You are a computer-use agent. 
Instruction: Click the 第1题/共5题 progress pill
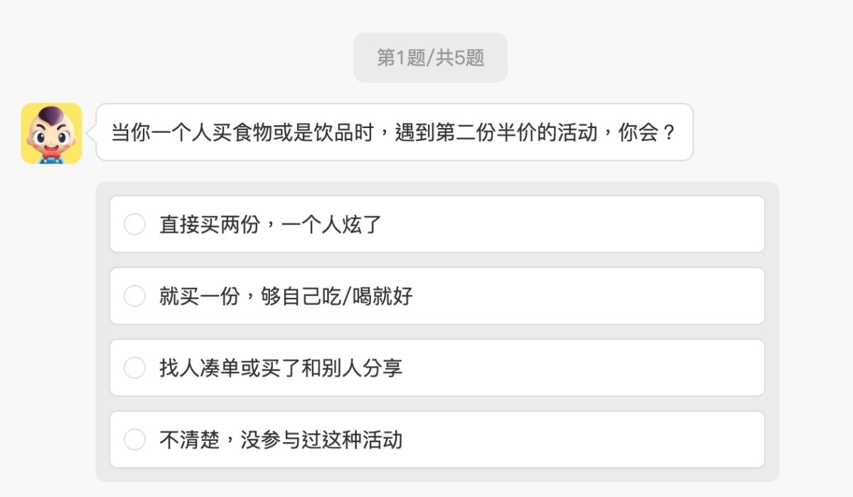click(x=430, y=58)
